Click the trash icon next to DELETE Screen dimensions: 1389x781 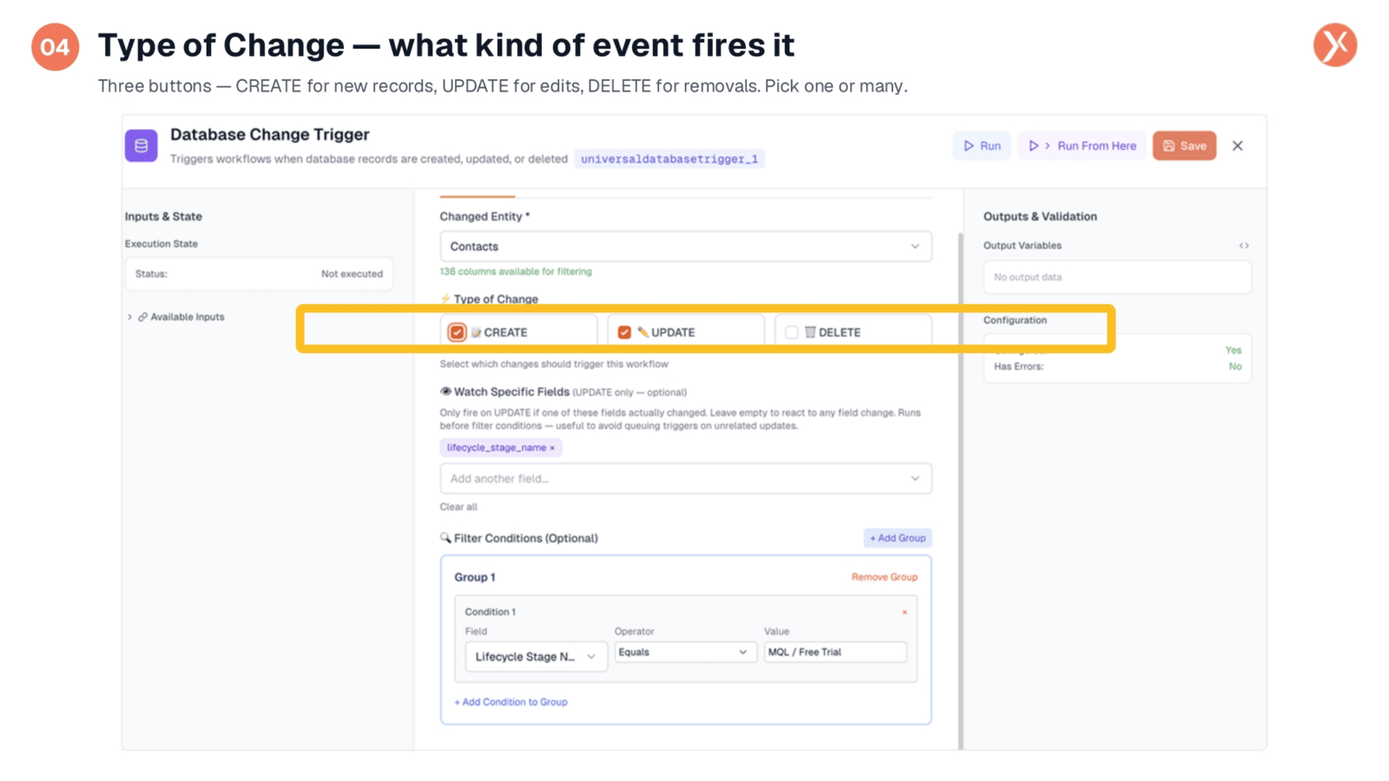point(810,331)
